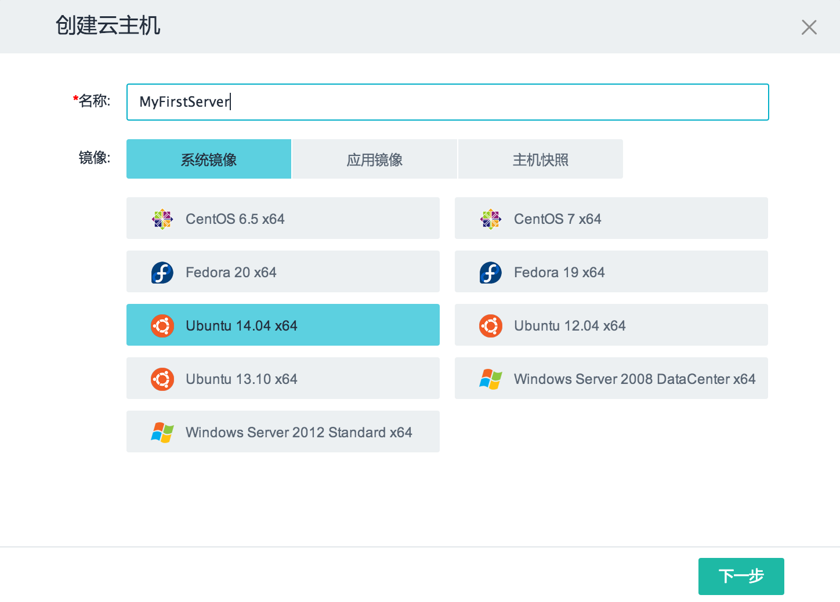Focus the 名称 input containing MyFirstServer
The width and height of the screenshot is (840, 602).
(x=448, y=102)
